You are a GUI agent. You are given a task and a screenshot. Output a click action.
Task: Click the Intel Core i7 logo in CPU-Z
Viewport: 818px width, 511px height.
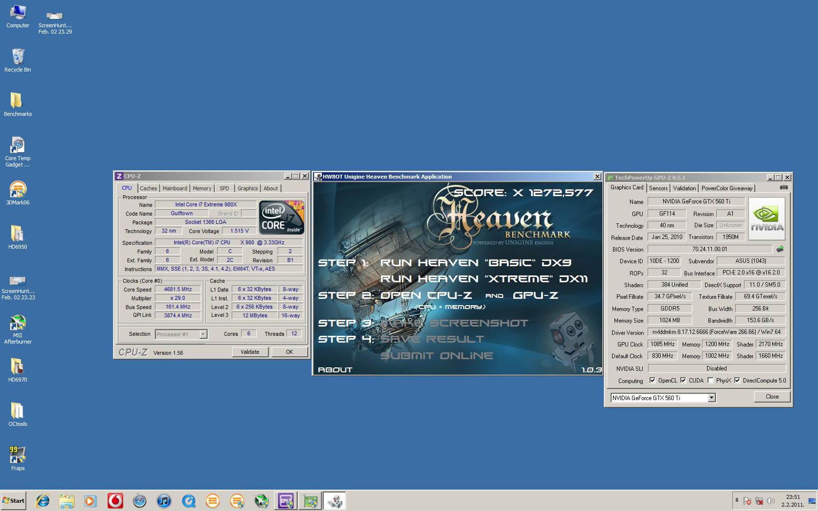tap(282, 217)
